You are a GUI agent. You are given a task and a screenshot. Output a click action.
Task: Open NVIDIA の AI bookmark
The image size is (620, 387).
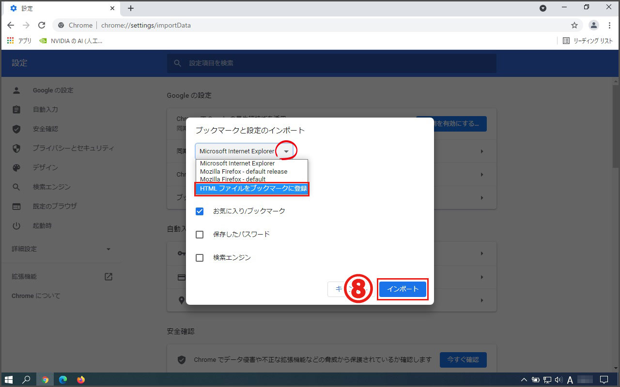71,41
